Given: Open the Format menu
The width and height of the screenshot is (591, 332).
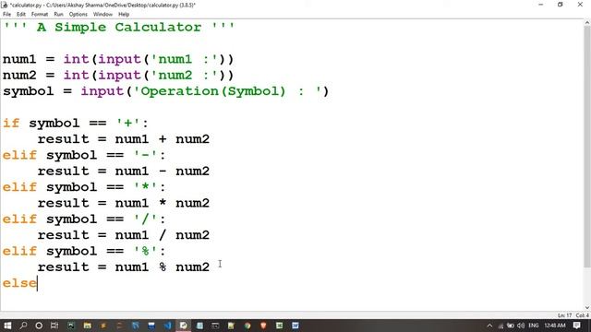Looking at the screenshot, I should click(40, 15).
